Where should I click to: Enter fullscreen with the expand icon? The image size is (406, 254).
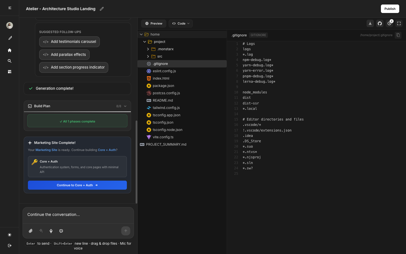[x=399, y=23]
